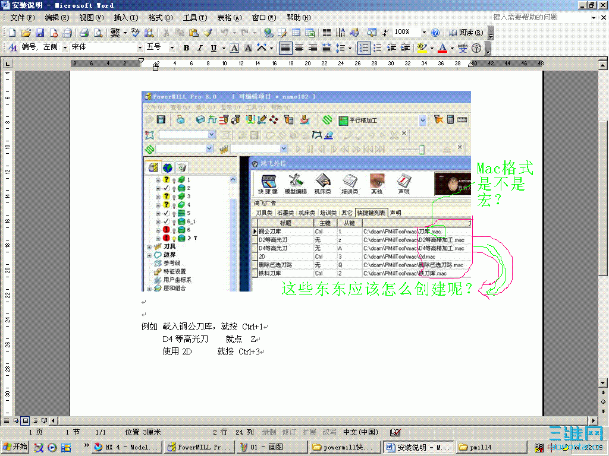
Task: Insert an Excel worksheet icon
Action: point(310,33)
